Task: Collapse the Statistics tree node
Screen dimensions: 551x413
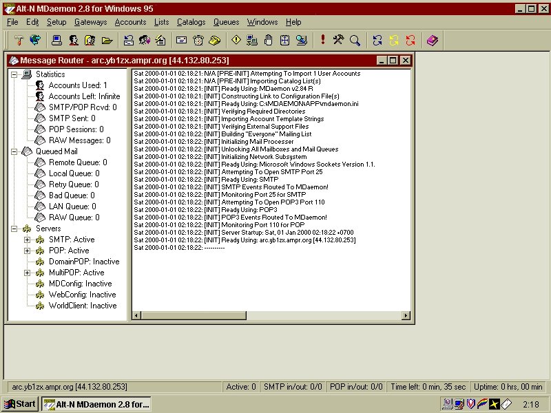Action: tap(14, 74)
